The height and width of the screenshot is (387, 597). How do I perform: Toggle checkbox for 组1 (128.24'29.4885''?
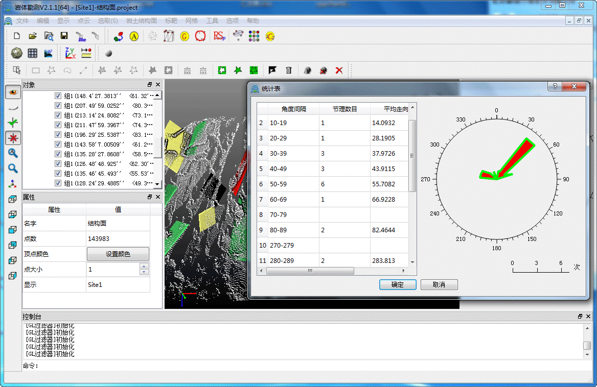coord(58,183)
